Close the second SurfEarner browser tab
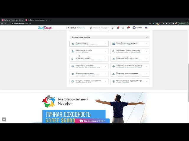This screenshot has height=141, width=189. [x=46, y=20]
